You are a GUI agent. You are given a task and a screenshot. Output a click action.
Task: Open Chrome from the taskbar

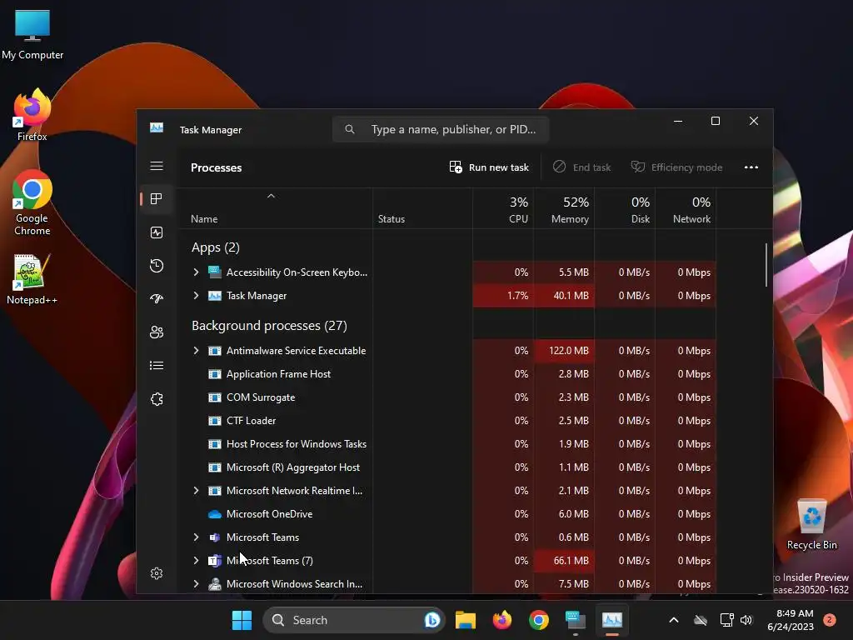[539, 620]
